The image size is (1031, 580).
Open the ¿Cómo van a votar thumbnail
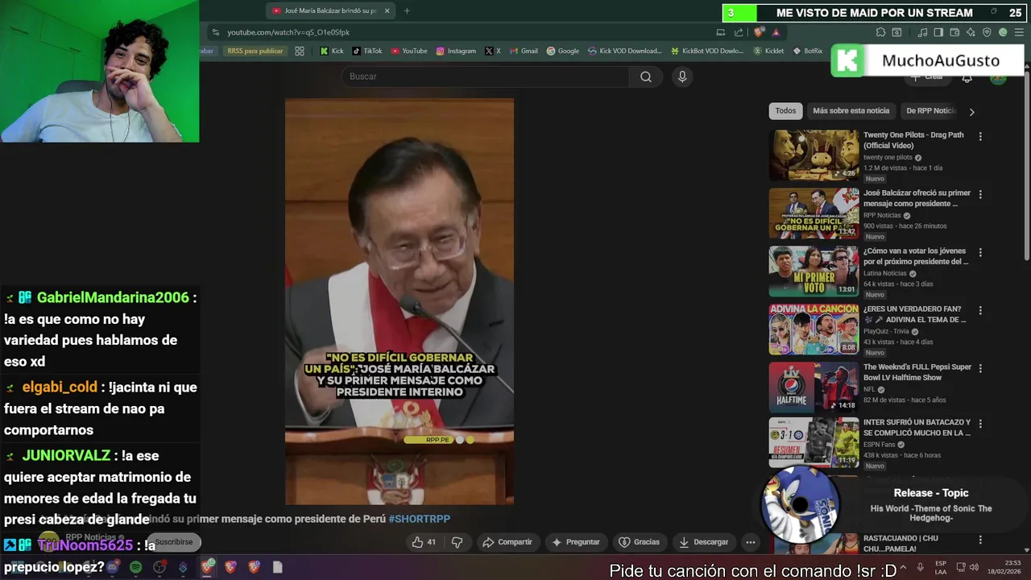(814, 271)
